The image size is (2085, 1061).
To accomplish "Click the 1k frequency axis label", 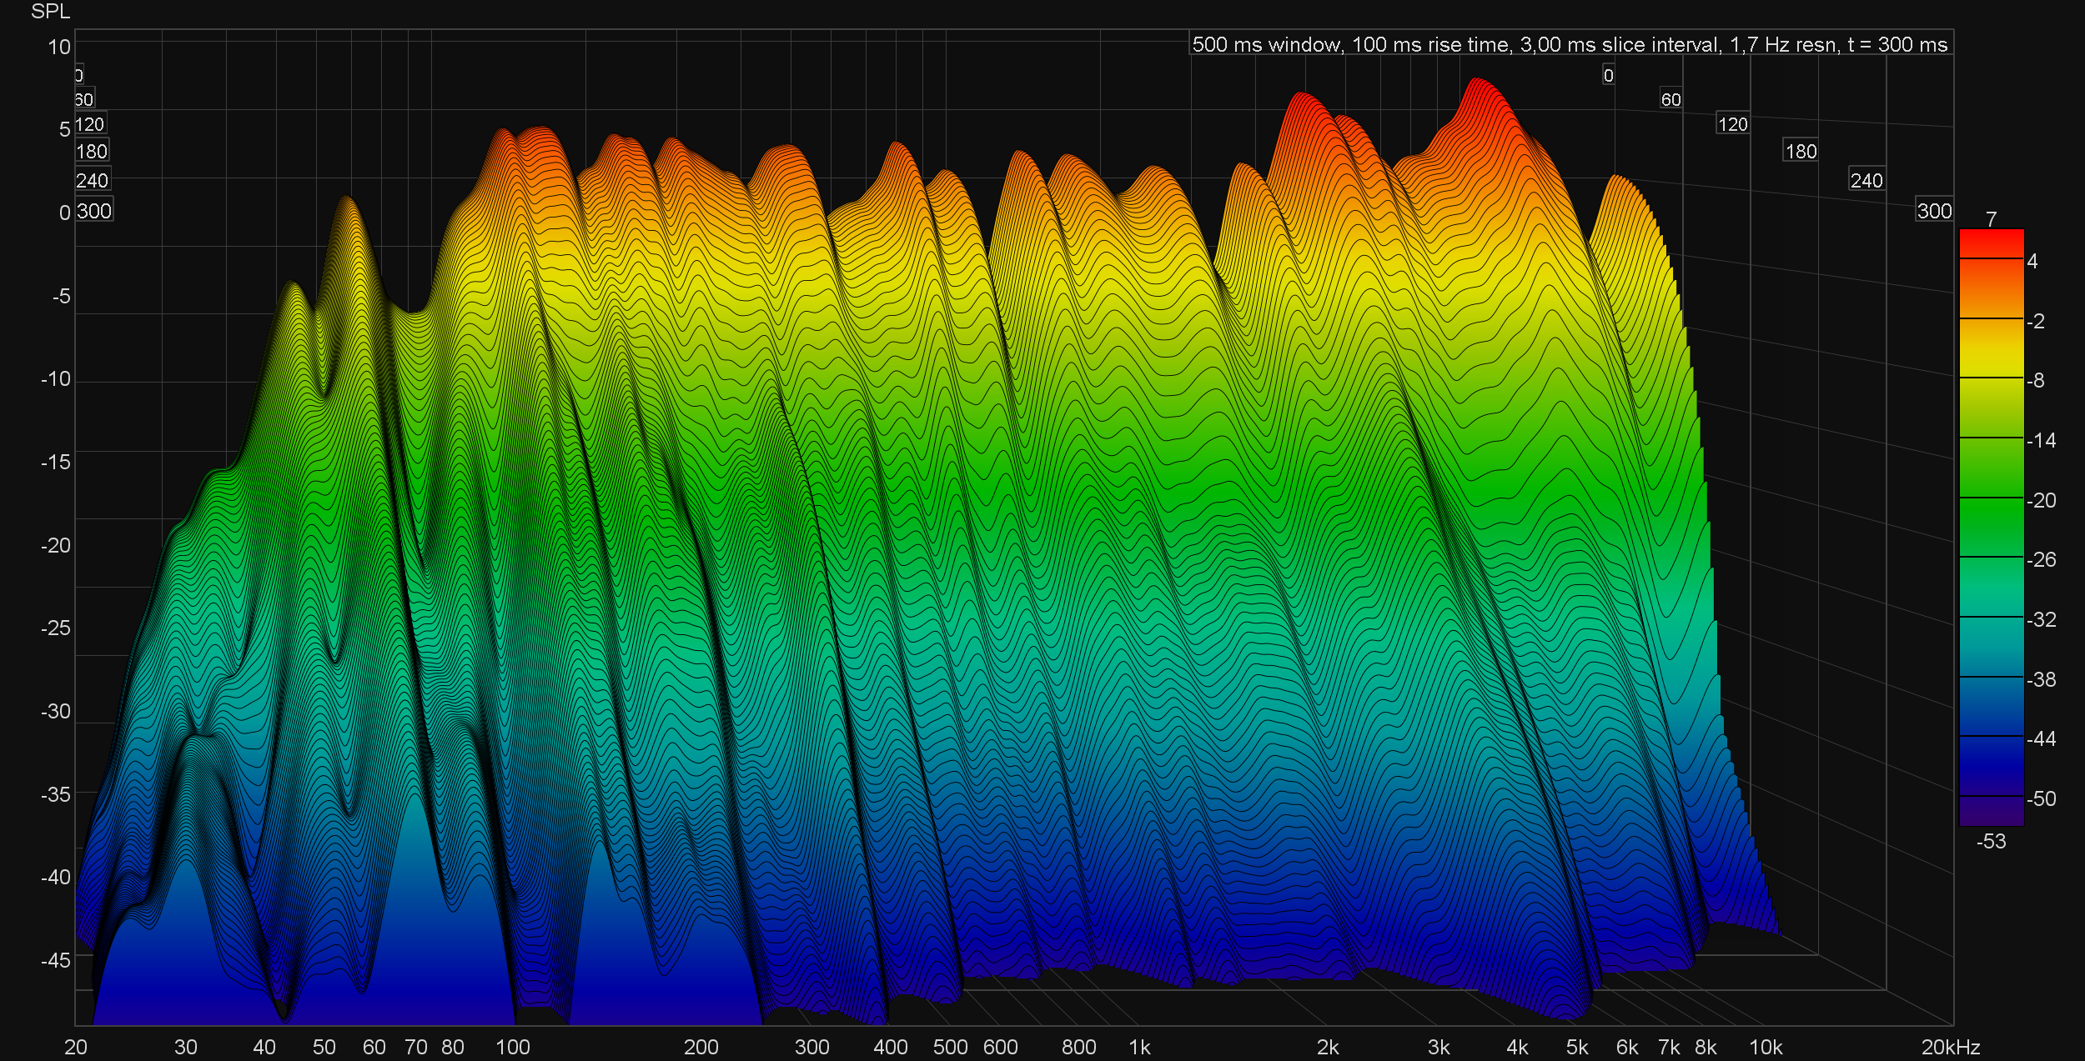I will pos(1139,1047).
